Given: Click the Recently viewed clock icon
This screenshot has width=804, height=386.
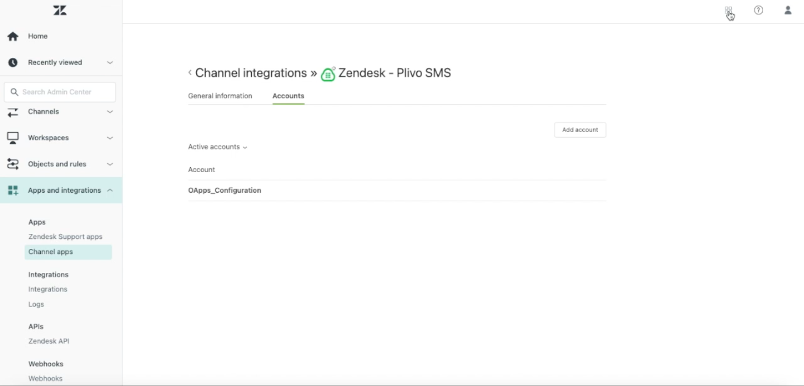Looking at the screenshot, I should point(13,62).
